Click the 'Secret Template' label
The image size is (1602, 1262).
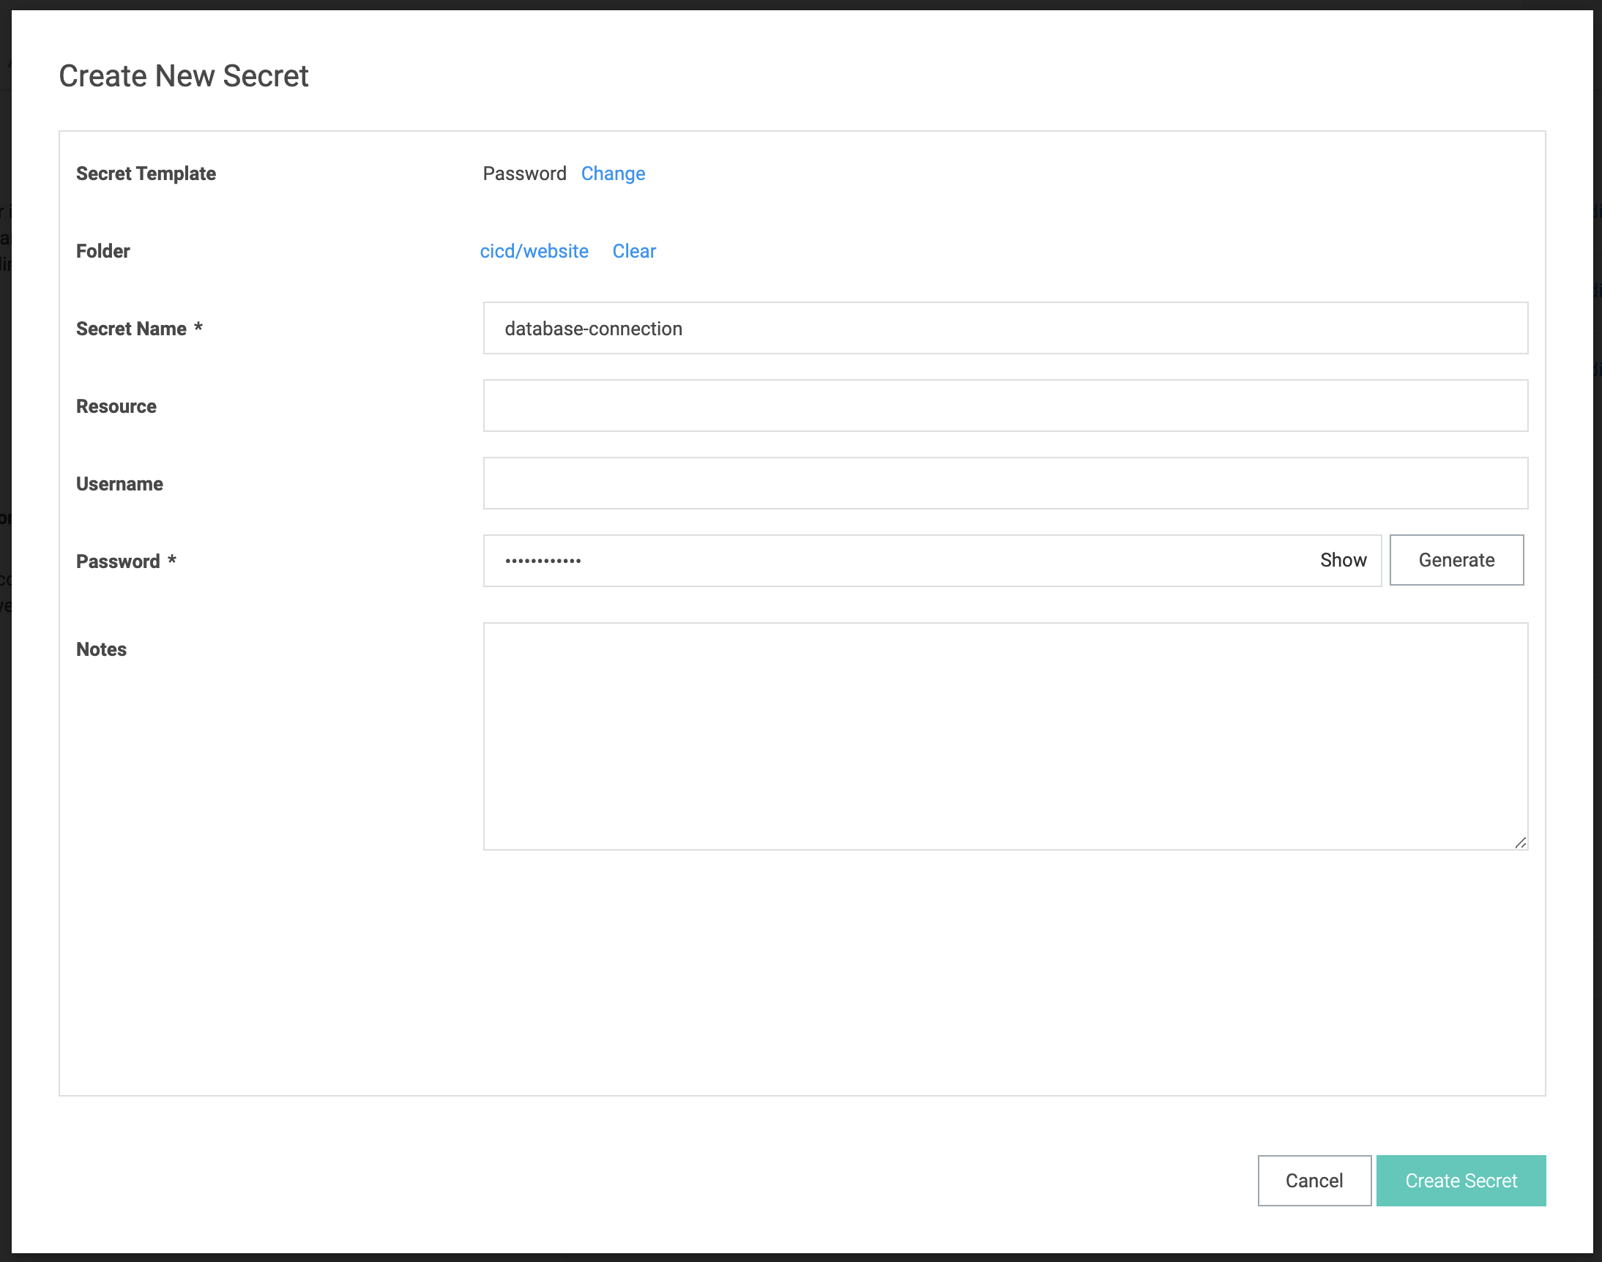(x=146, y=173)
